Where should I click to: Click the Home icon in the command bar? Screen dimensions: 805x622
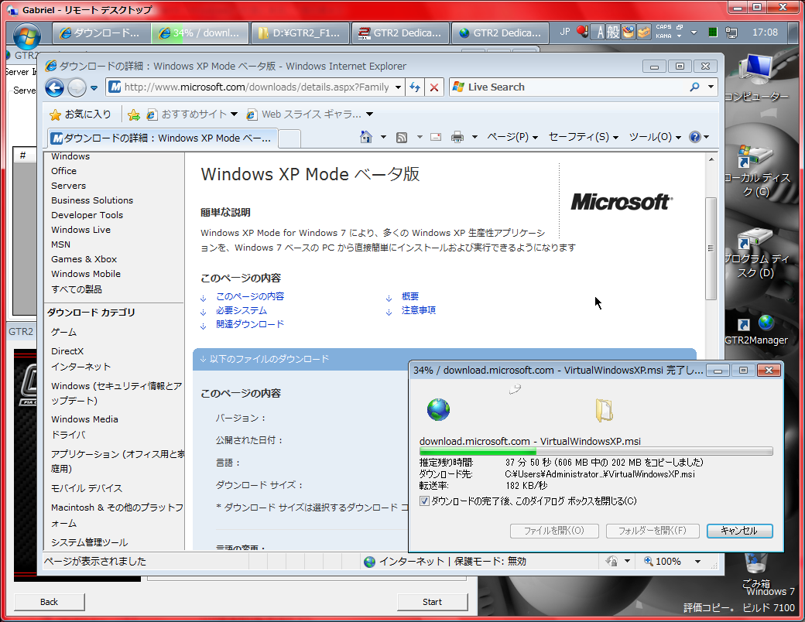(x=366, y=137)
